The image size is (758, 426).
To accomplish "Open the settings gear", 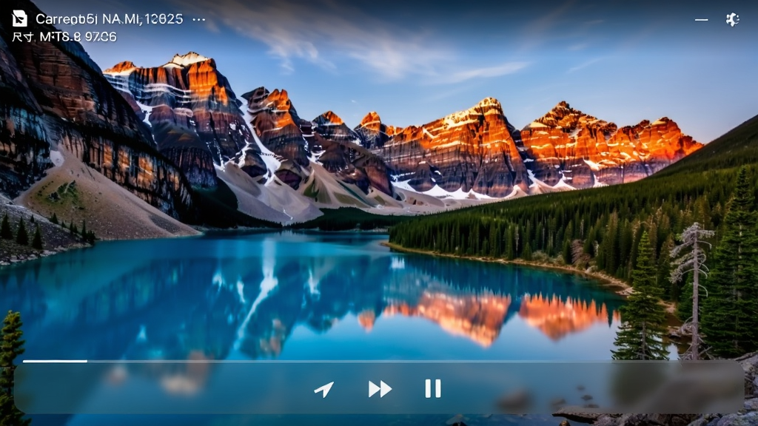I will 732,19.
